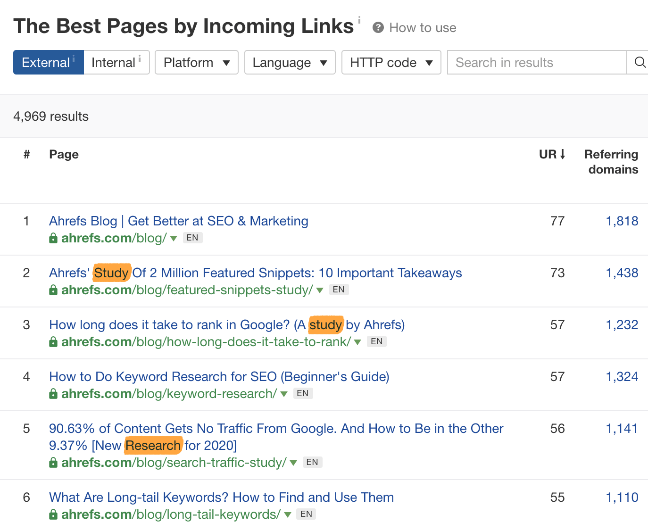Open the 'How to Do Keyword Research' link

coord(219,376)
